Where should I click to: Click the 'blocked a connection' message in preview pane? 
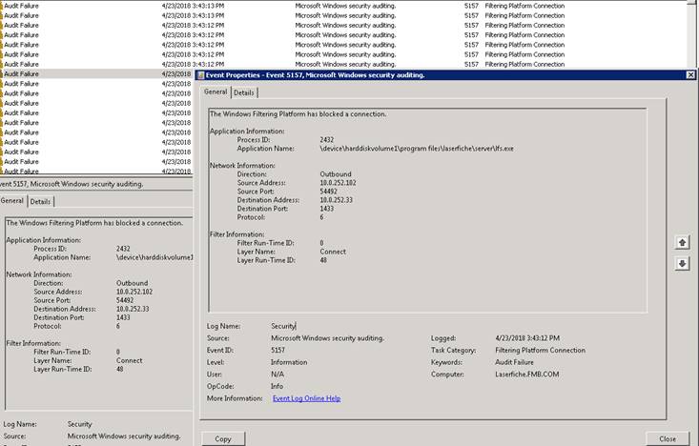click(93, 223)
